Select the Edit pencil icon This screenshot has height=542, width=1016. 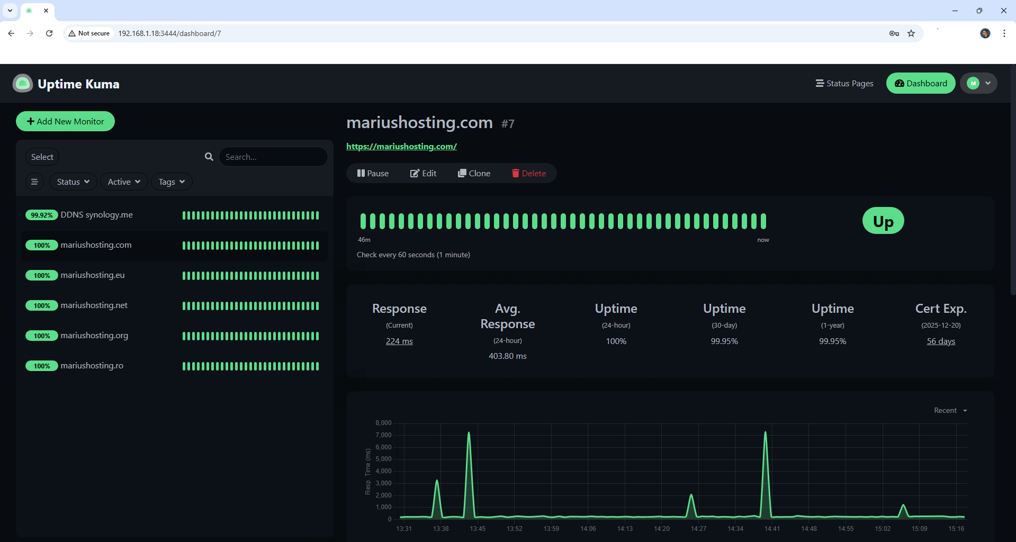click(415, 173)
